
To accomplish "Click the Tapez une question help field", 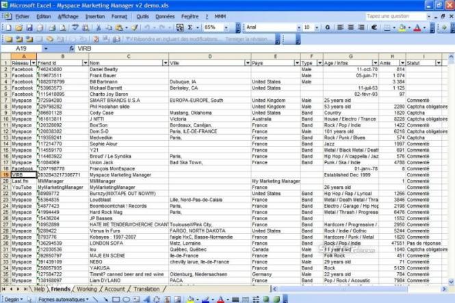I will (395, 16).
